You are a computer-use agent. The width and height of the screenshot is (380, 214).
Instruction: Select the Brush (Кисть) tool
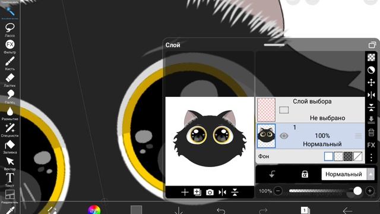(x=9, y=64)
